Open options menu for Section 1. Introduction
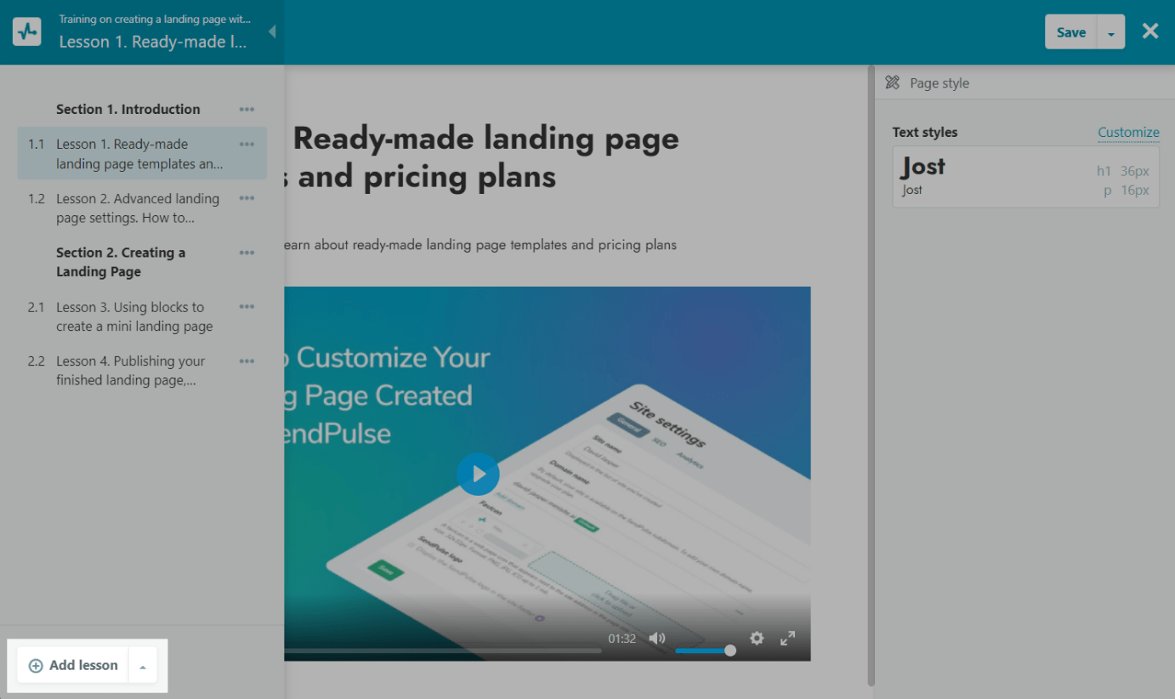This screenshot has width=1175, height=699. pyautogui.click(x=247, y=110)
